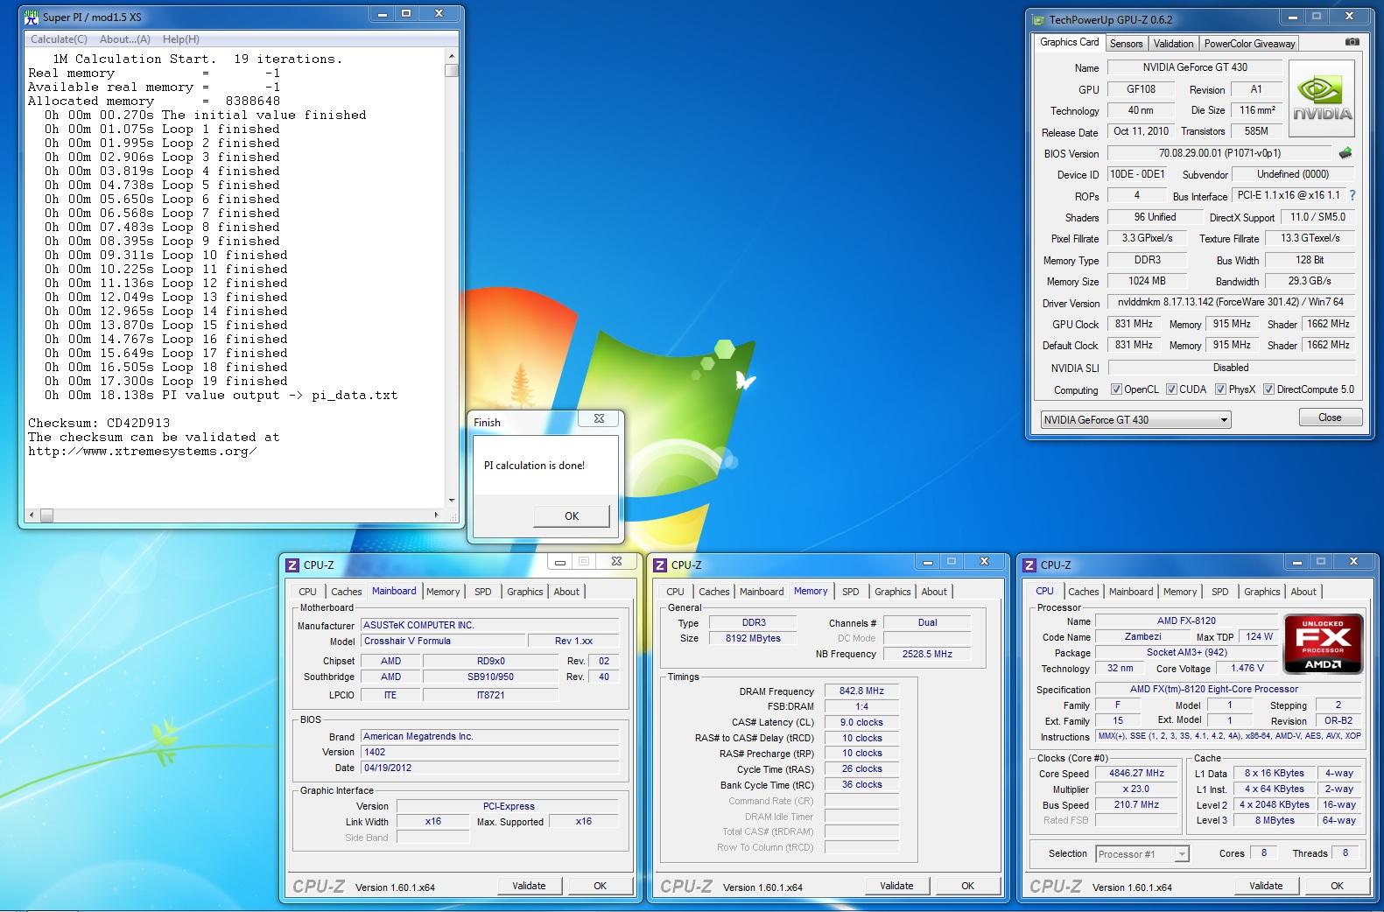The image size is (1384, 912).
Task: Click the AMD FX processor logo
Action: [1323, 643]
